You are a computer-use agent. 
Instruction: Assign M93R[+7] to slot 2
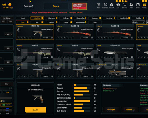pyautogui.click(x=21, y=38)
